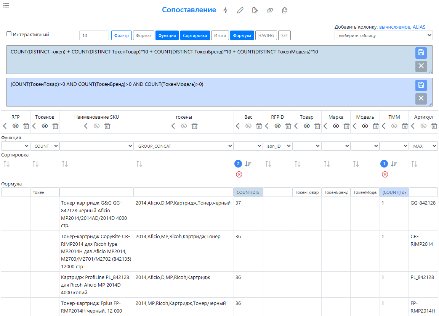The image size is (439, 316).
Task: Remove sort on the ТММ column
Action: click(x=385, y=174)
